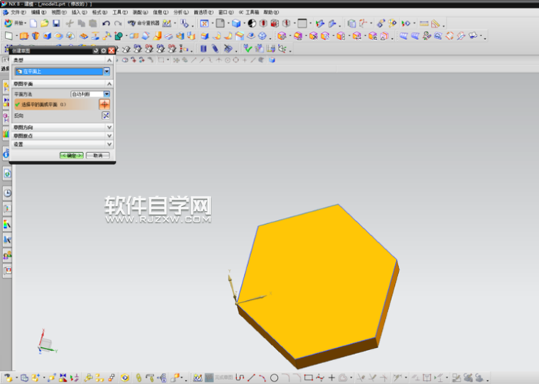Click the 取消 (Cancel) button
This screenshot has width=539, height=384.
(x=97, y=155)
